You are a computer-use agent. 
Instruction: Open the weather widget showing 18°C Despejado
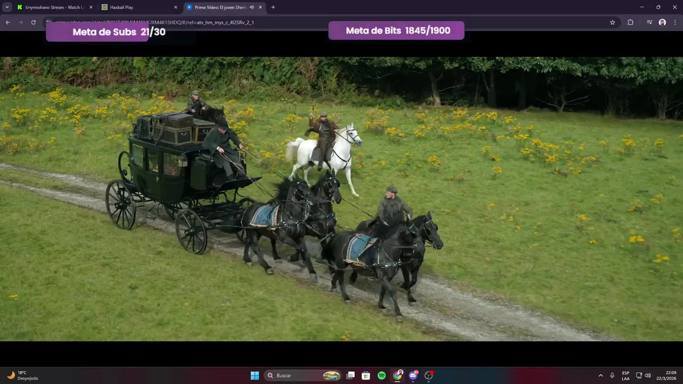22,375
